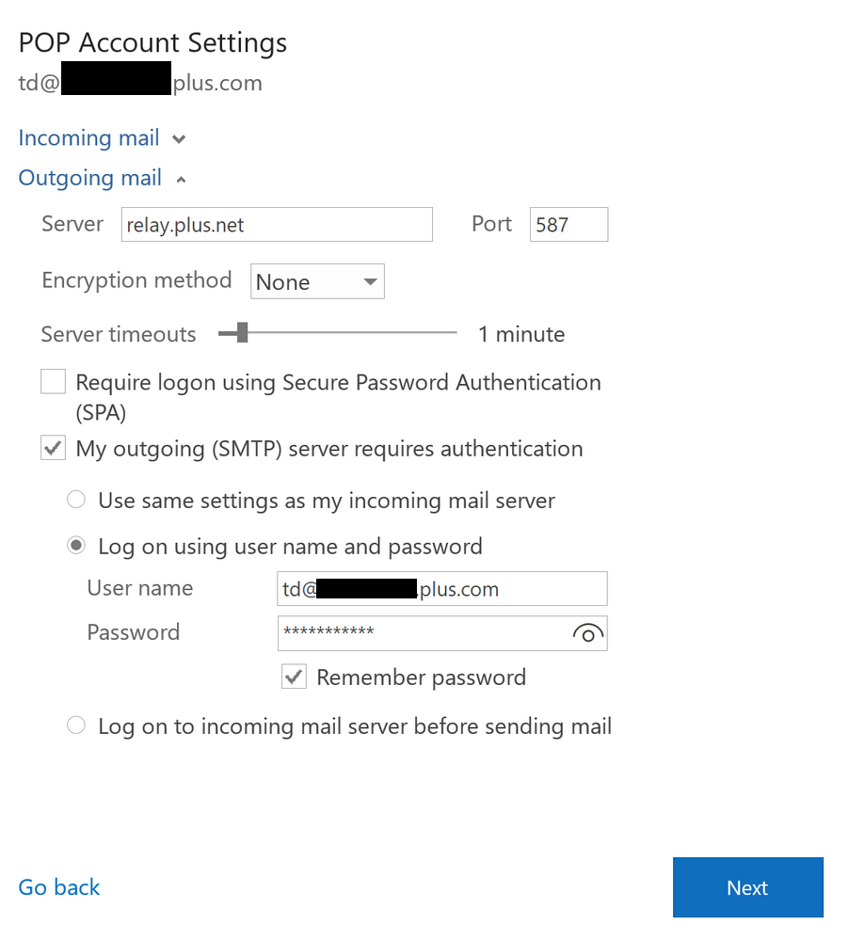
Task: Reveal the password with the eye icon
Action: click(x=588, y=634)
